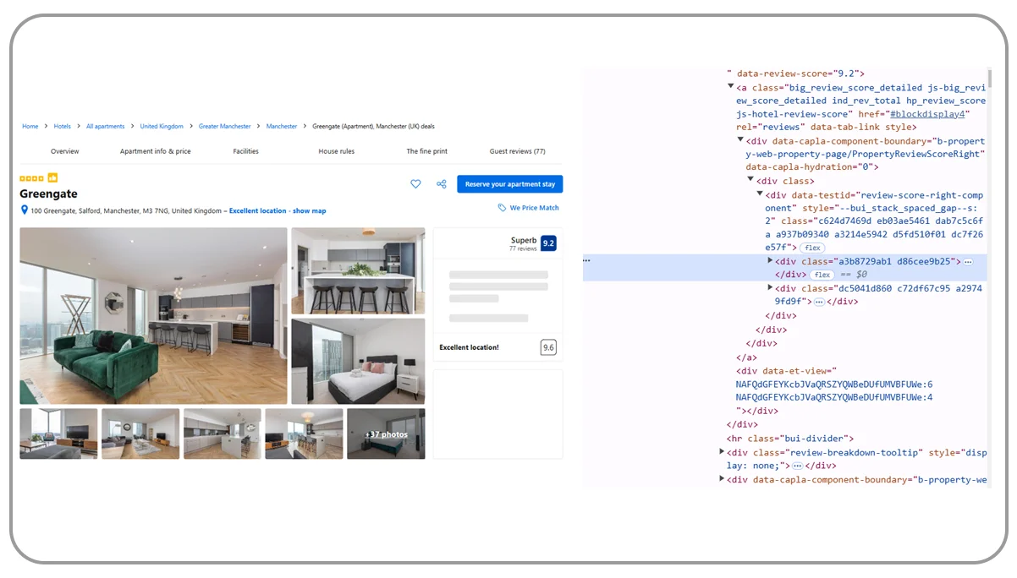Screen dimensions: 1017x578
Task: Collapse the big_review_score_detailed anchor node
Action: click(x=731, y=87)
